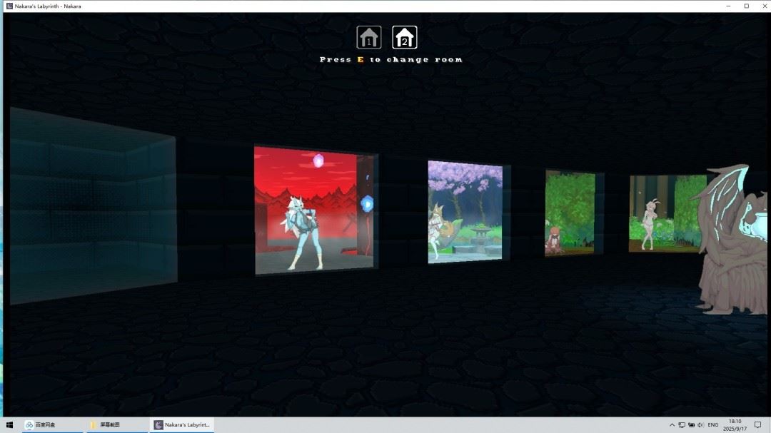Open the Baidu Netdisk taskbar app
771x433 pixels.
pos(41,425)
